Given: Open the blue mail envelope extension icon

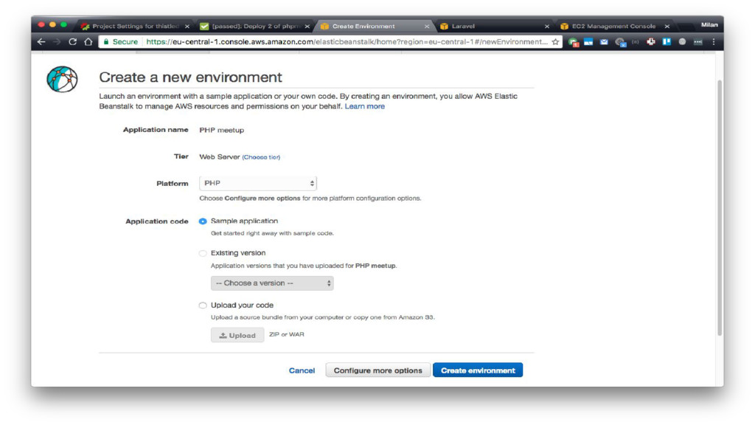Looking at the screenshot, I should click(x=604, y=42).
